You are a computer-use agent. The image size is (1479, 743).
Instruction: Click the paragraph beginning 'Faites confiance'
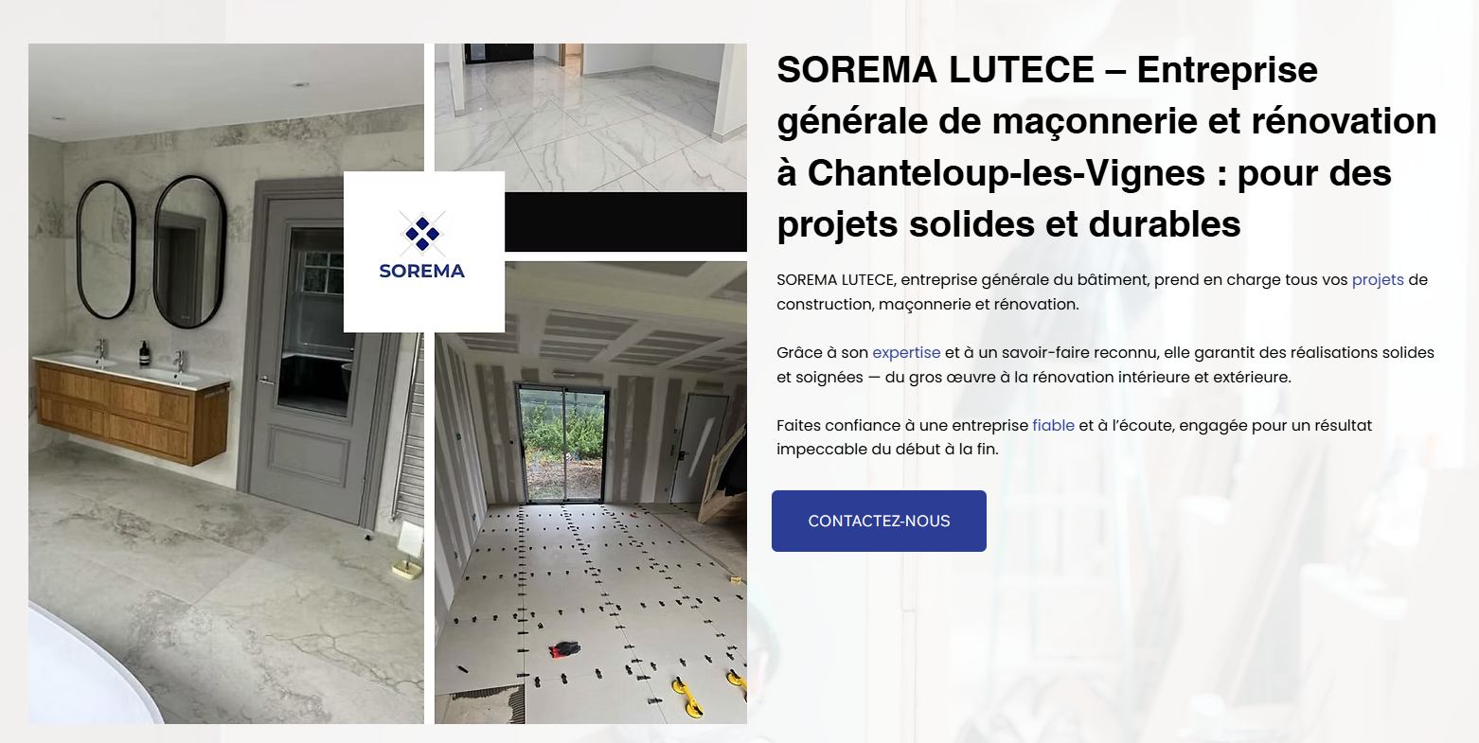pyautogui.click(x=1075, y=437)
